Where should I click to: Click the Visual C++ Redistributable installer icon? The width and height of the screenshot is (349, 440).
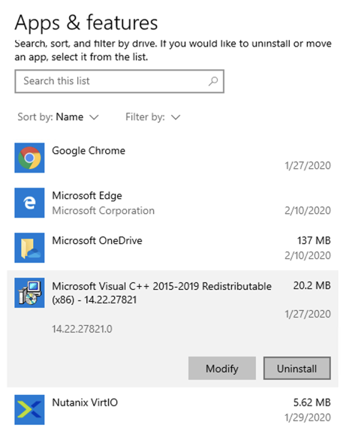tap(29, 293)
